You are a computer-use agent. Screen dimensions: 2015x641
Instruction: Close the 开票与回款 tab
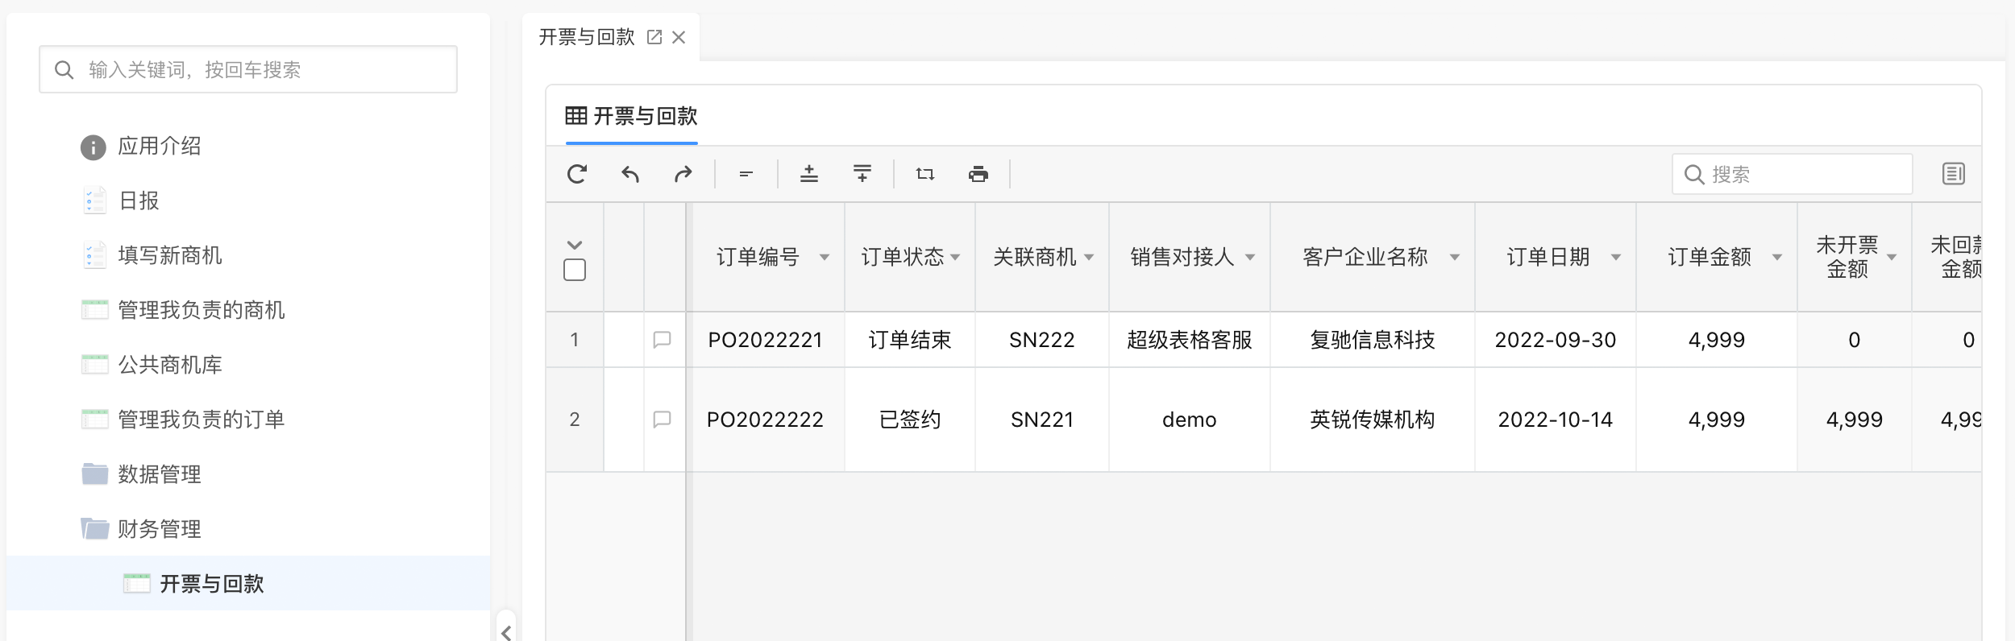click(679, 37)
